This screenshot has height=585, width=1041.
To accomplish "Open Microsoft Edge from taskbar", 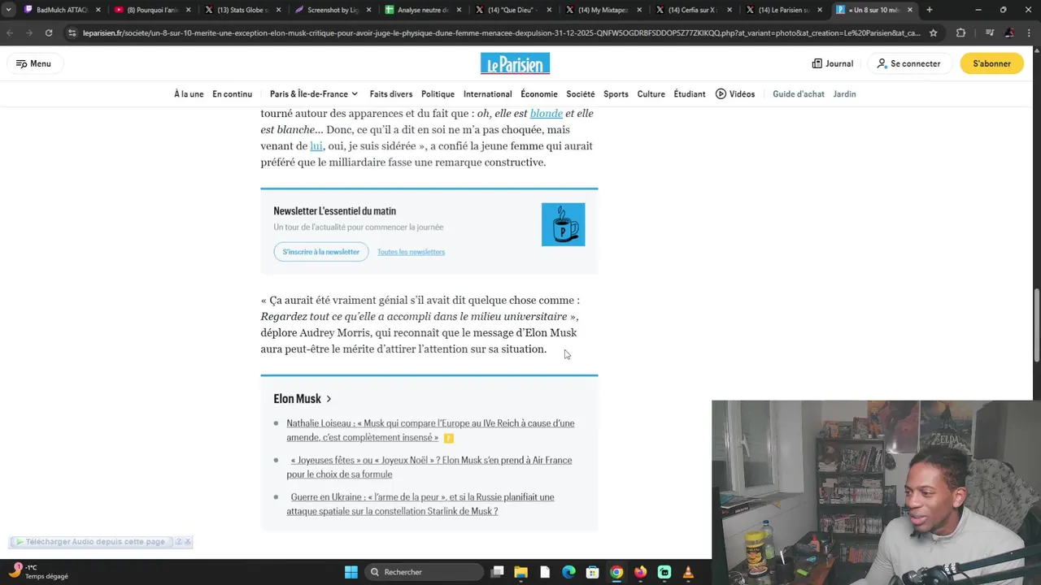I will [x=568, y=572].
